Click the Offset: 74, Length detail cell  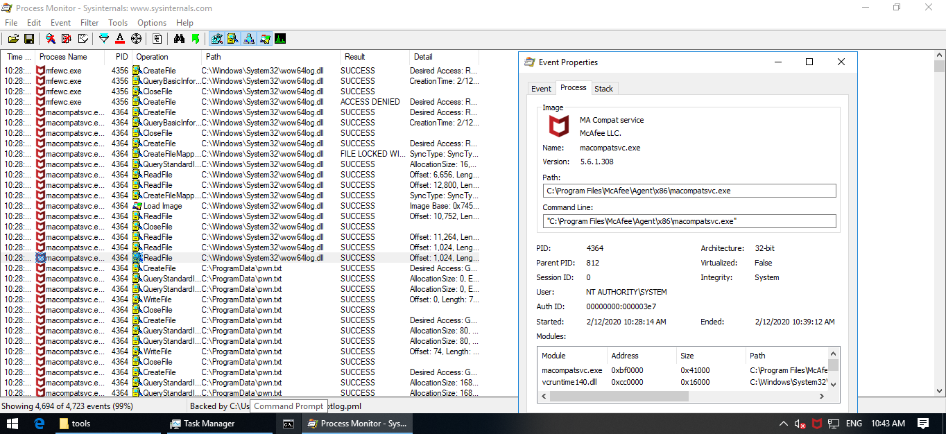[x=444, y=351]
